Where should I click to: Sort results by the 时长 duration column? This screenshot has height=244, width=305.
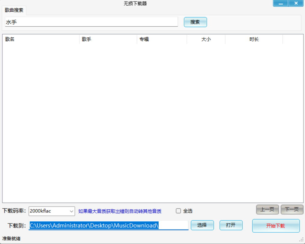point(254,39)
